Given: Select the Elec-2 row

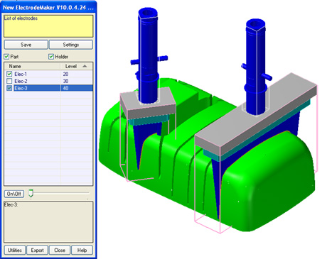Looking at the screenshot, I should 48,81.
